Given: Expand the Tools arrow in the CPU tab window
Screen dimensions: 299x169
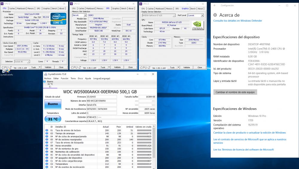Looking at the screenshot, I should click(x=40, y=67).
